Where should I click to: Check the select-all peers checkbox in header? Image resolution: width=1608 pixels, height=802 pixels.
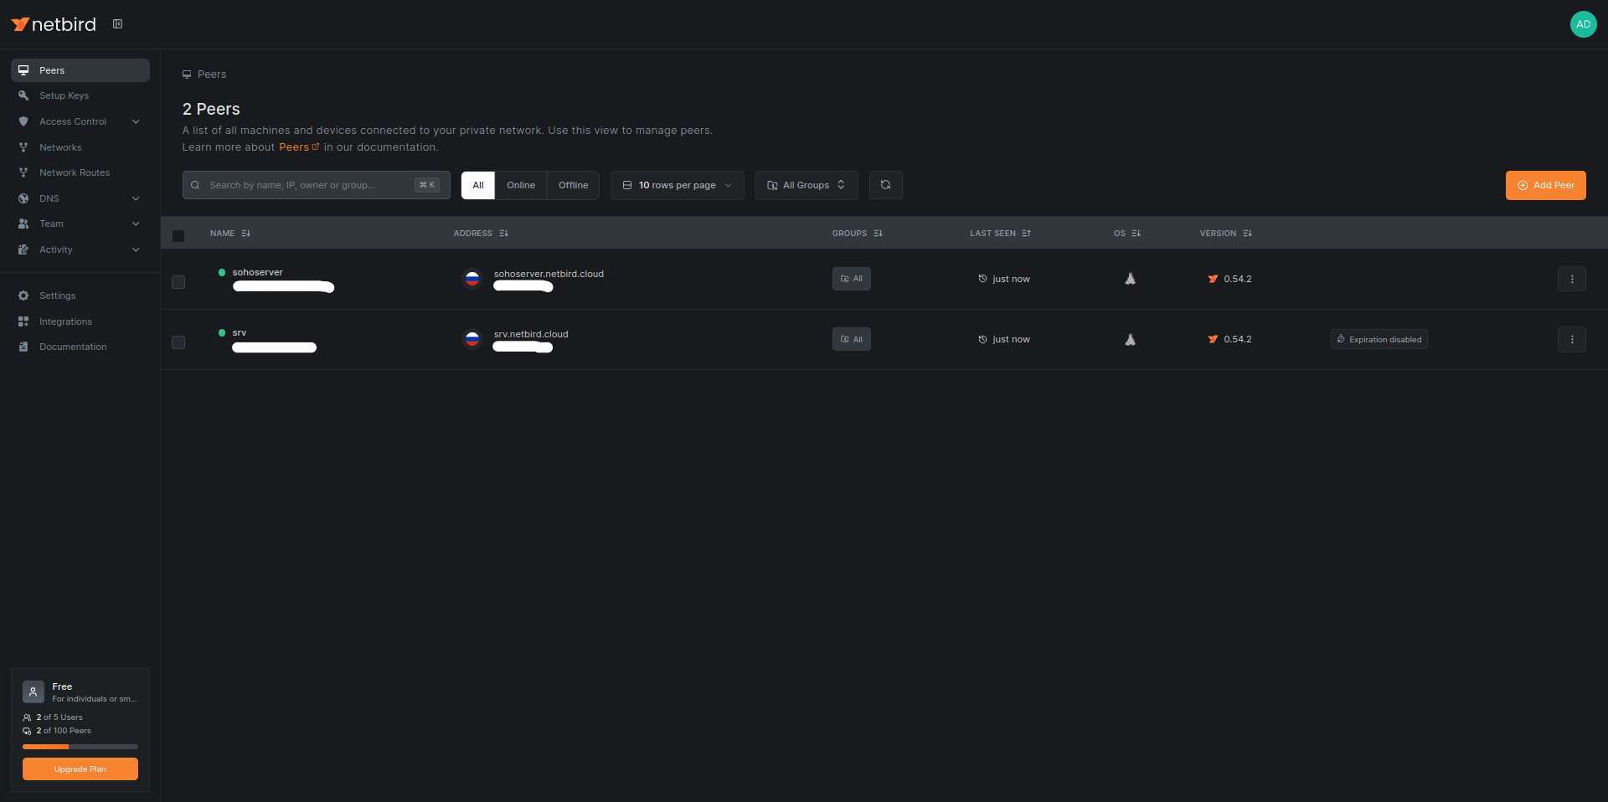pos(178,237)
